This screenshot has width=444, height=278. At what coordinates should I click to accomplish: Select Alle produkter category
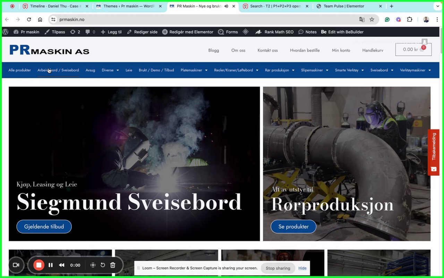[x=20, y=70]
